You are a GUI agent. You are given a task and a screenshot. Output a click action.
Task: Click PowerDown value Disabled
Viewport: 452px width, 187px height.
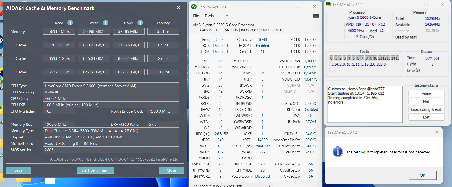click(x=262, y=176)
